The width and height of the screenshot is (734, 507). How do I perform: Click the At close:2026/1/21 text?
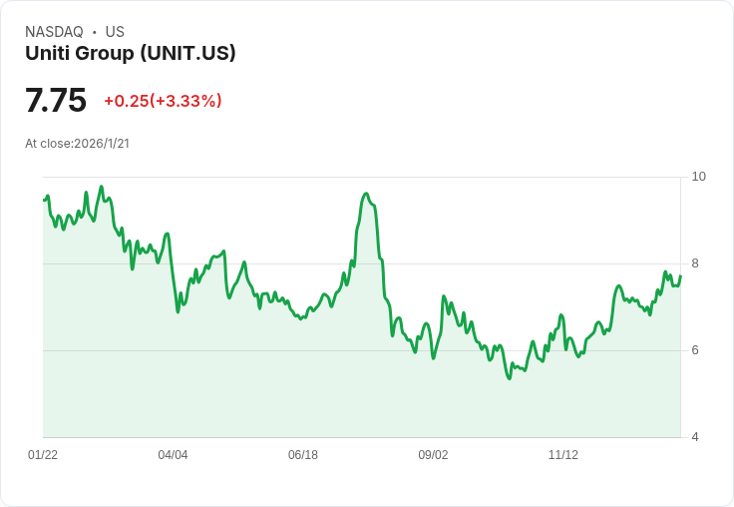(77, 144)
